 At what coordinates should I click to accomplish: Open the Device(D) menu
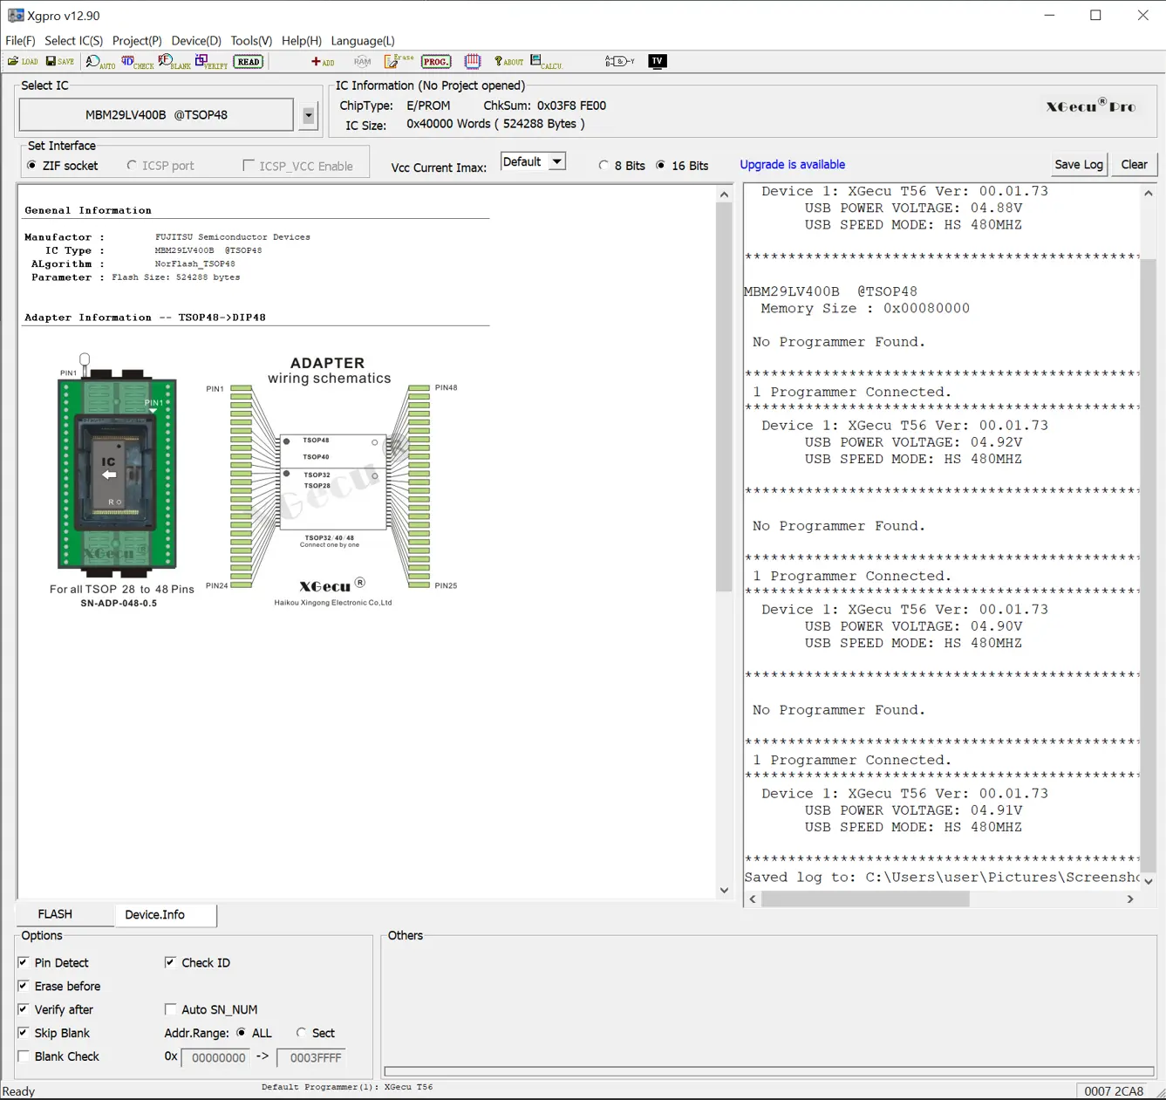(x=196, y=41)
